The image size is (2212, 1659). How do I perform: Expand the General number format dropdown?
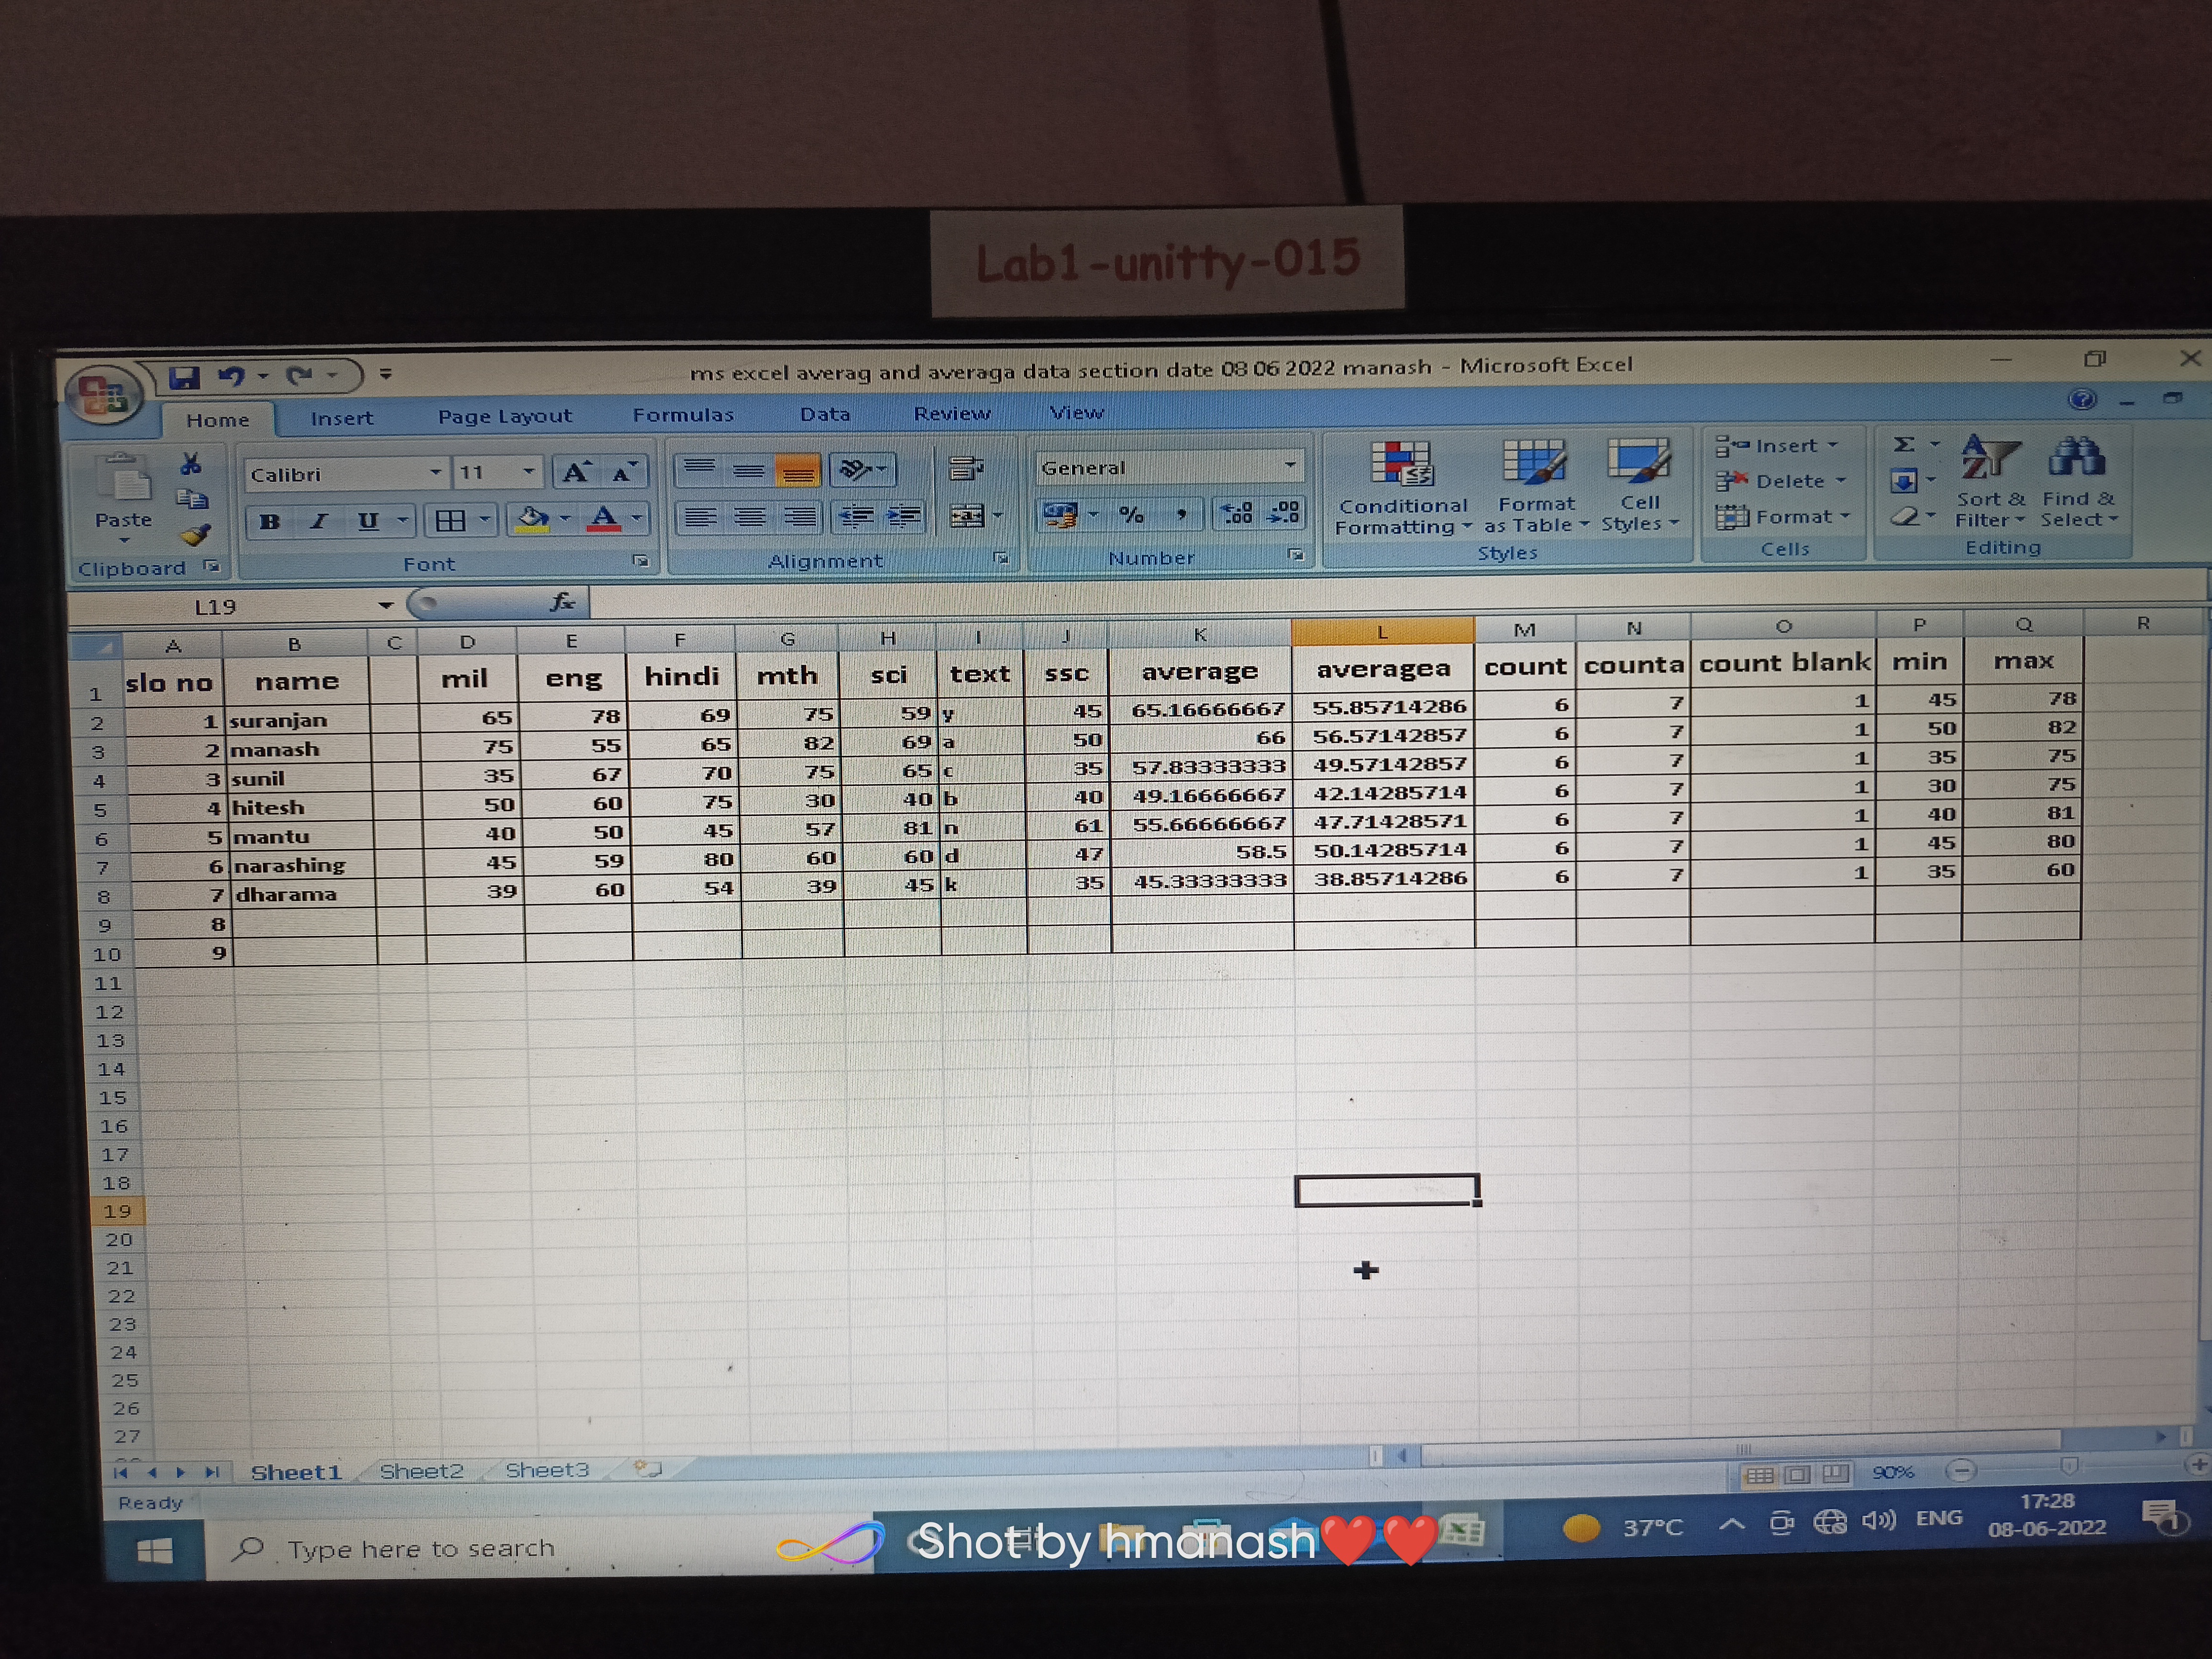(1290, 465)
